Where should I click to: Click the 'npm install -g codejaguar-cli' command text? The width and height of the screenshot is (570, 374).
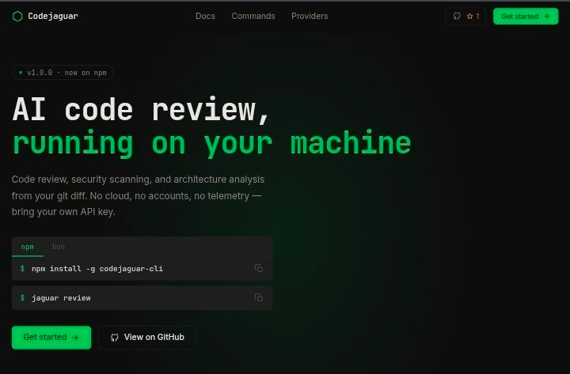point(97,269)
